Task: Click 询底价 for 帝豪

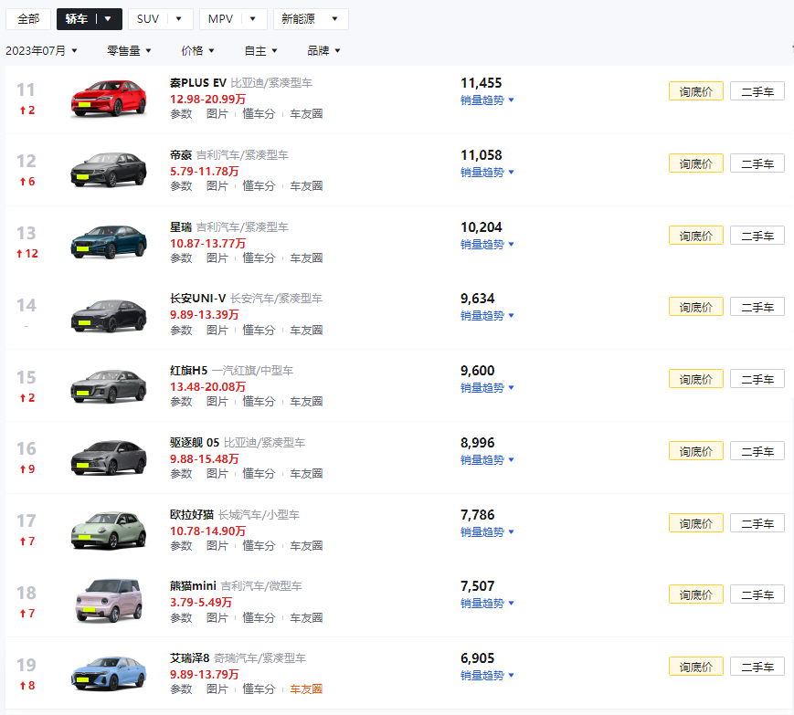Action: 695,164
